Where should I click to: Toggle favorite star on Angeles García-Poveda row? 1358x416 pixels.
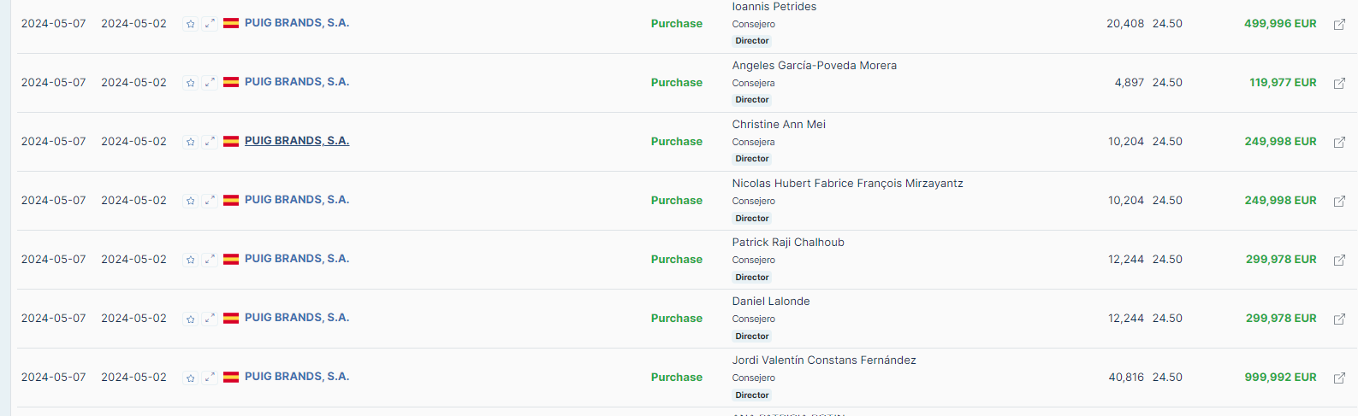190,83
